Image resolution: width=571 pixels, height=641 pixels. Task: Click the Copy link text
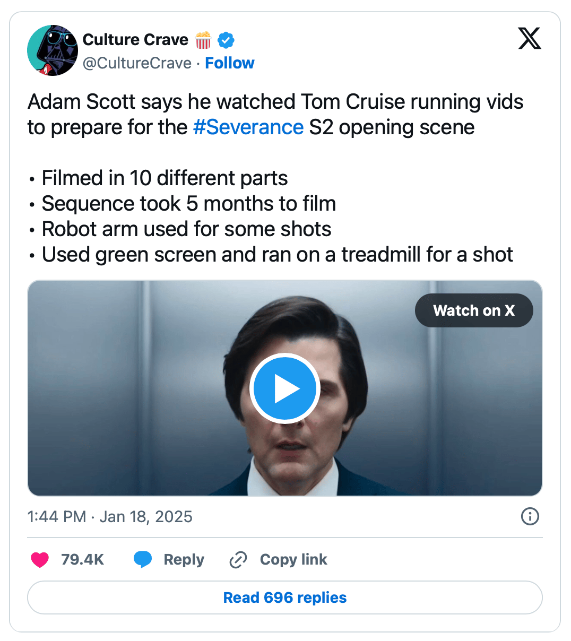tap(293, 559)
